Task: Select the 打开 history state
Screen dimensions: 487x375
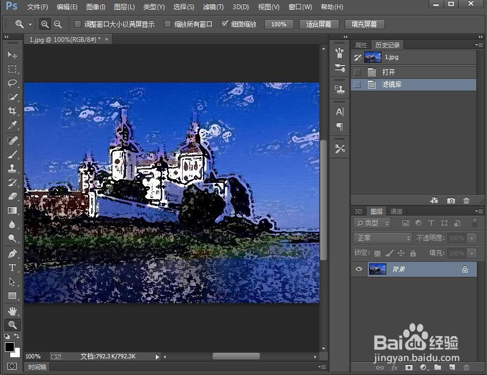Action: (x=414, y=72)
